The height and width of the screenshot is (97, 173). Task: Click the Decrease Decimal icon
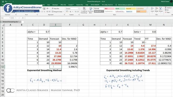[x=78, y=12]
